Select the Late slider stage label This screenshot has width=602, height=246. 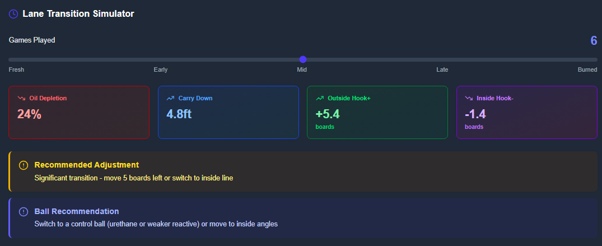point(442,70)
